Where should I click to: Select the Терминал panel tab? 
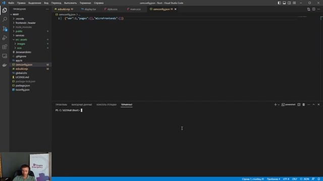(127, 105)
